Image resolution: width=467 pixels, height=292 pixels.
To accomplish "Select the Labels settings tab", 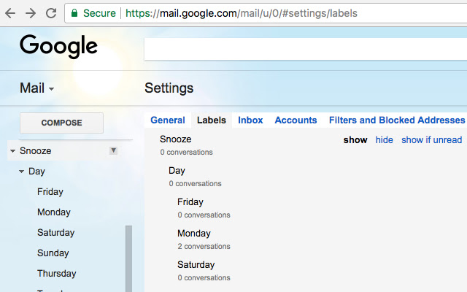I will [212, 120].
